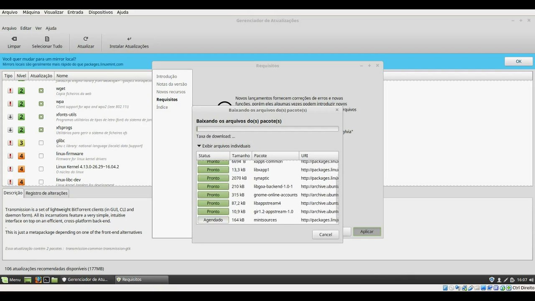Screen dimensions: 535x301
Task: Click the VirtualBox display status icon
Action: tap(484, 288)
